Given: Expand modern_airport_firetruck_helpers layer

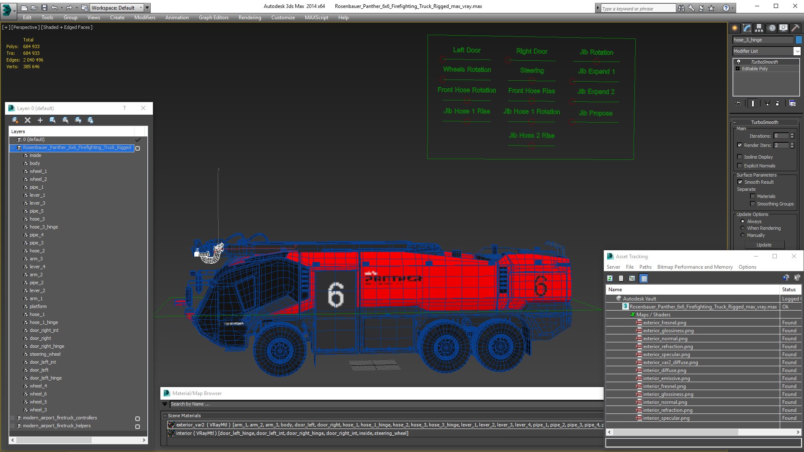Looking at the screenshot, I should click(13, 426).
